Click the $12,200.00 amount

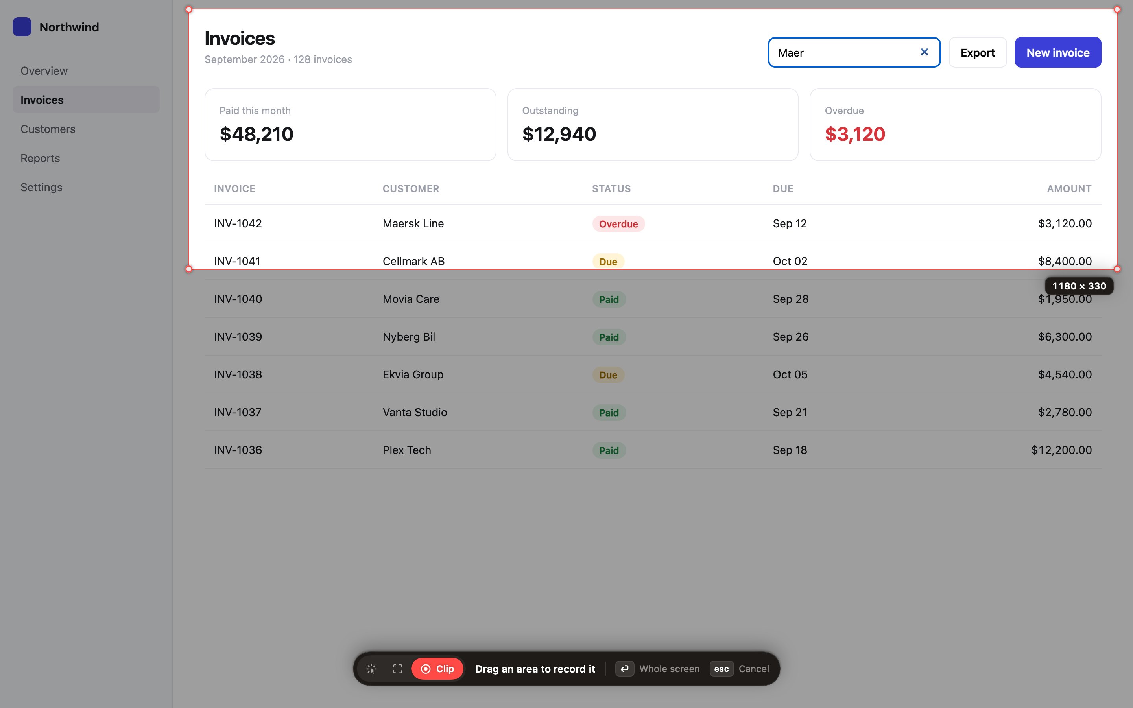(1061, 450)
